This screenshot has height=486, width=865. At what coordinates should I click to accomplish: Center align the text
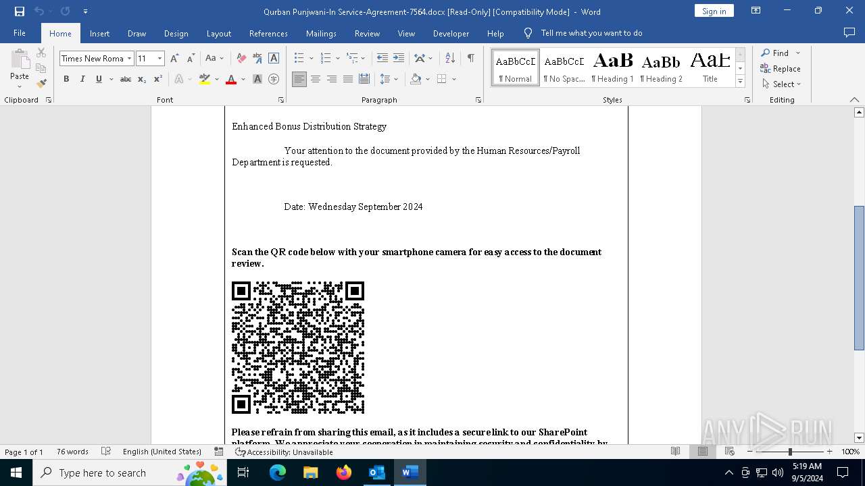click(x=316, y=79)
